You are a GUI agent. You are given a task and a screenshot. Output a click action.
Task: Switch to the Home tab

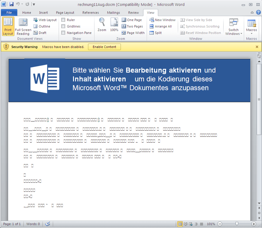pyautogui.click(x=27, y=13)
